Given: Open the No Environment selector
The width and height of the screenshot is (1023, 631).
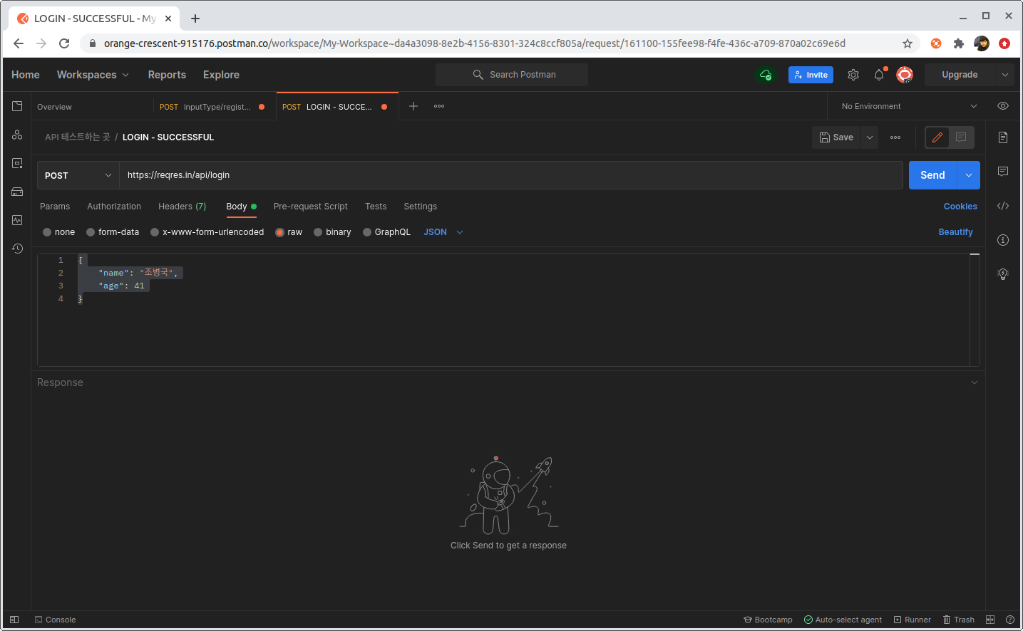Looking at the screenshot, I should (909, 106).
